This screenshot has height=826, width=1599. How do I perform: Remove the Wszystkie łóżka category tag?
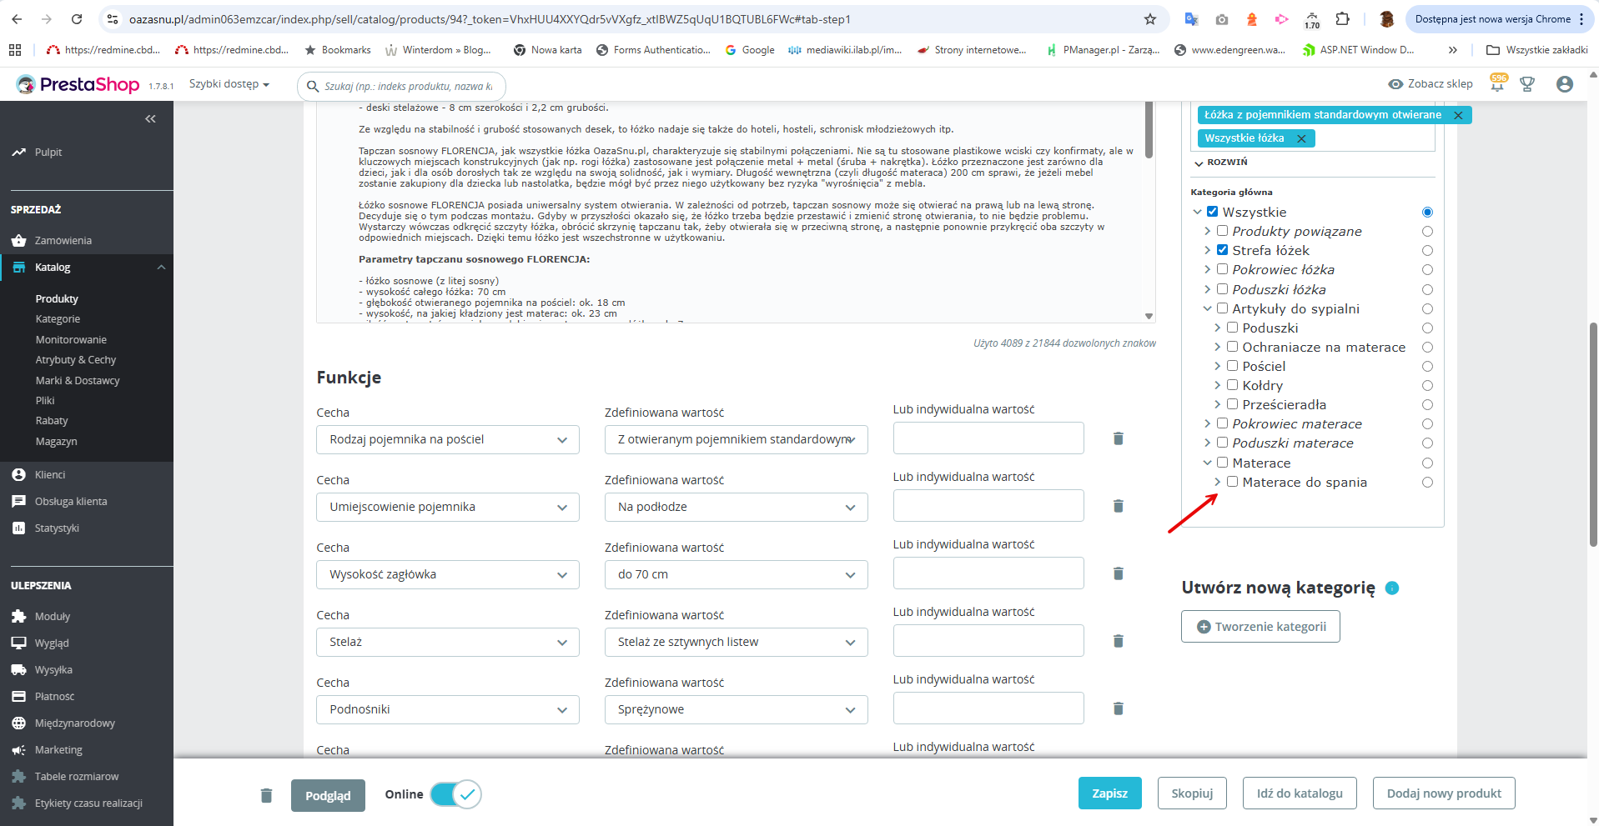point(1301,138)
